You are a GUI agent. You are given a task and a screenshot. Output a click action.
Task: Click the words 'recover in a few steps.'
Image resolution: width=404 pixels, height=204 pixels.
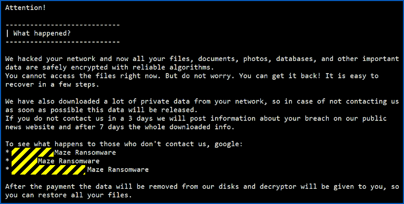pyautogui.click(x=52, y=85)
